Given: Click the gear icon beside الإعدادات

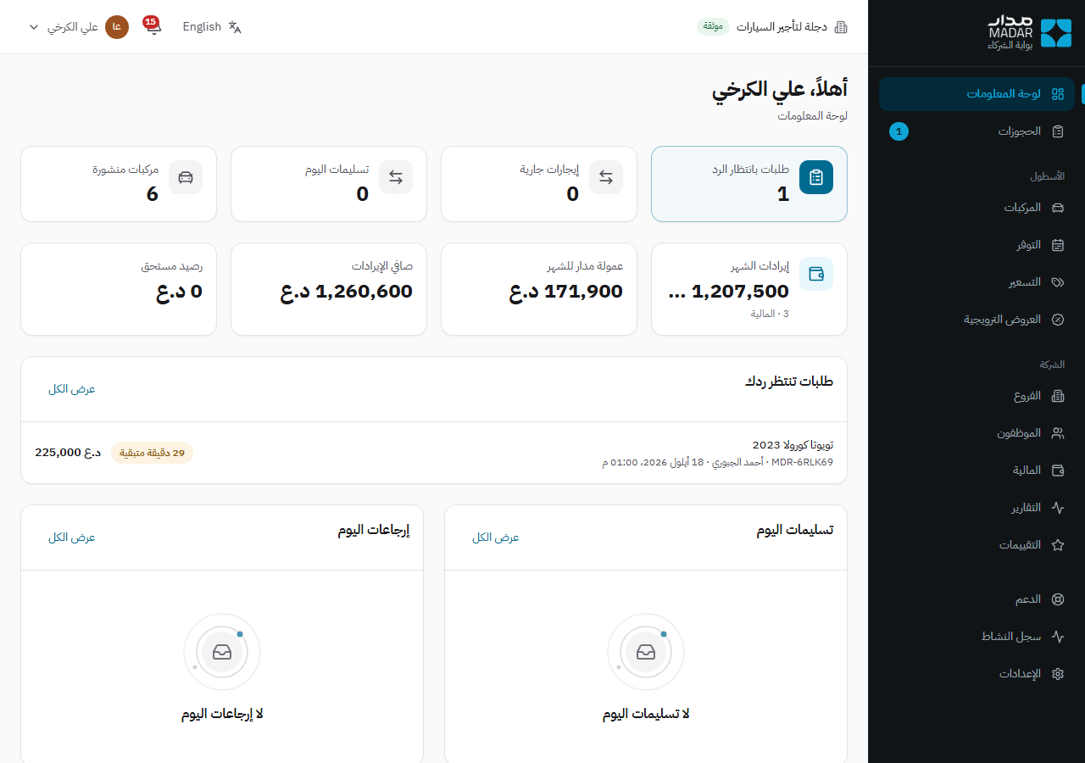Looking at the screenshot, I should (x=1058, y=674).
